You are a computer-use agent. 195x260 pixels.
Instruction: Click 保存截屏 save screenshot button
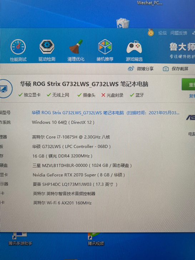pos(175,69)
